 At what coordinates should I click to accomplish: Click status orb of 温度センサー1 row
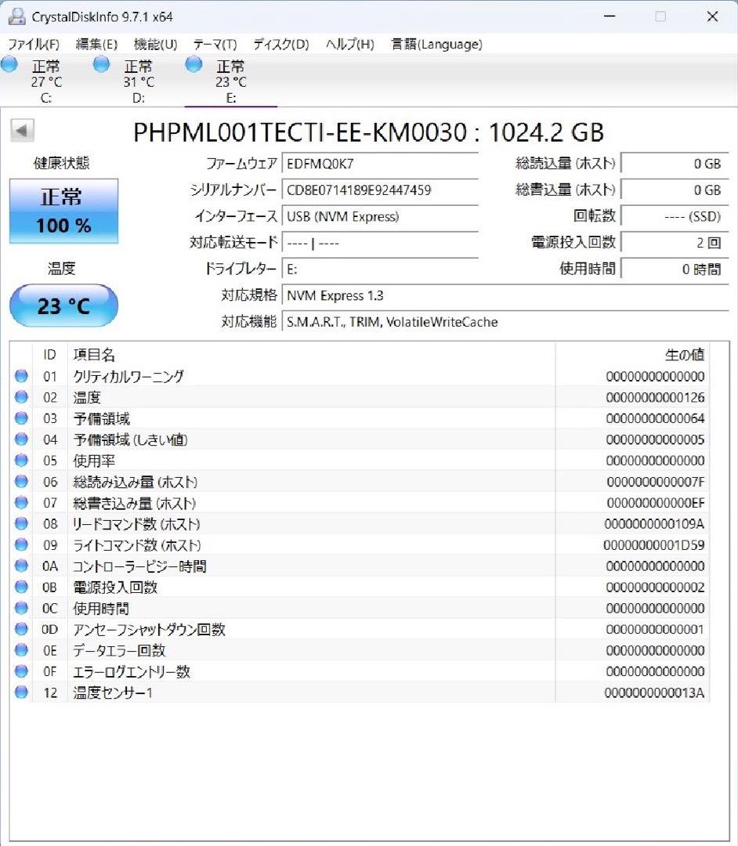point(22,692)
